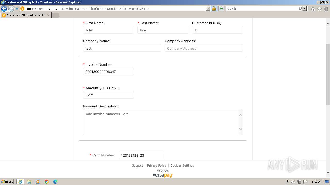Image resolution: width=330 pixels, height=185 pixels.
Task: Click the Company Name field with test
Action: [x=122, y=48]
